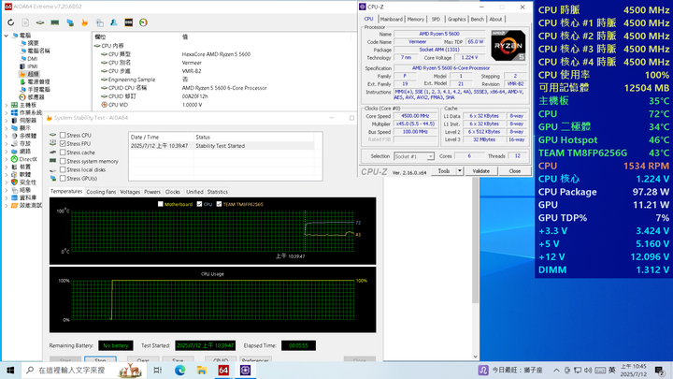Select the DMI tree item

click(x=32, y=58)
